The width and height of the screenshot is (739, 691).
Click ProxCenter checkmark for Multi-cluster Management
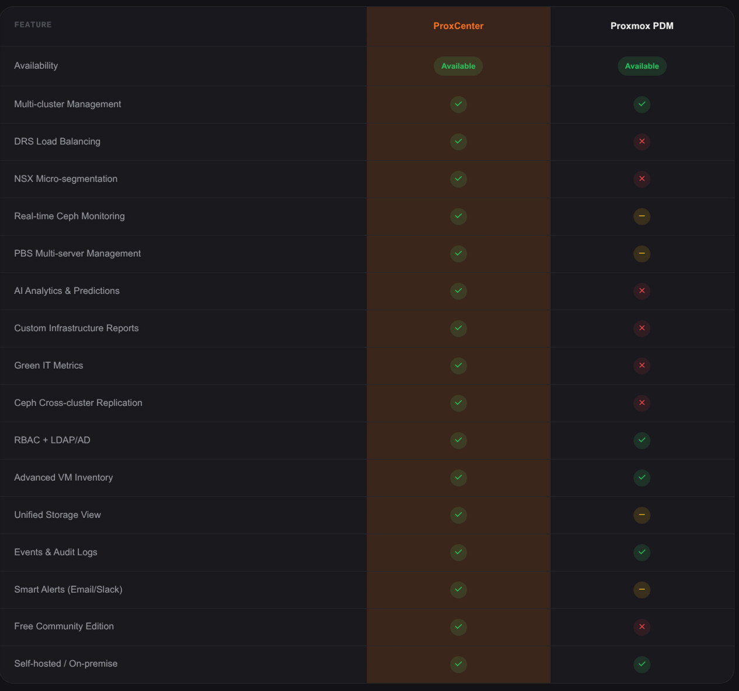458,104
